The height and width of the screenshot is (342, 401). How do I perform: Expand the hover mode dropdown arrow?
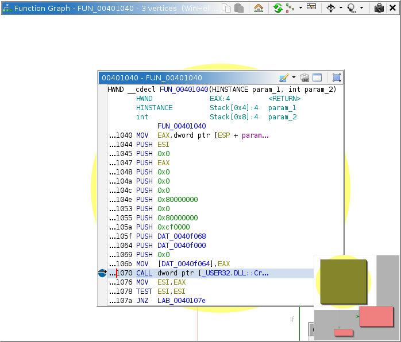tap(341, 8)
